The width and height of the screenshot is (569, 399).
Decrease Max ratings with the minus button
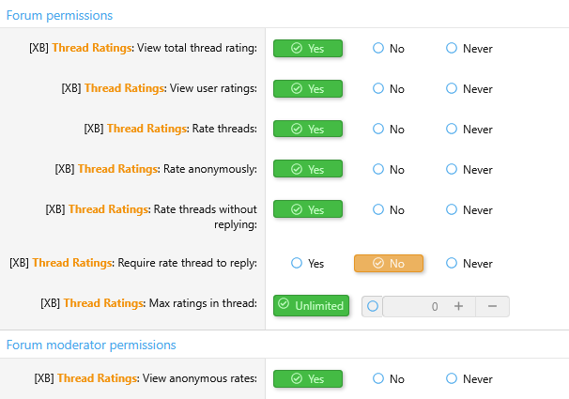point(492,306)
